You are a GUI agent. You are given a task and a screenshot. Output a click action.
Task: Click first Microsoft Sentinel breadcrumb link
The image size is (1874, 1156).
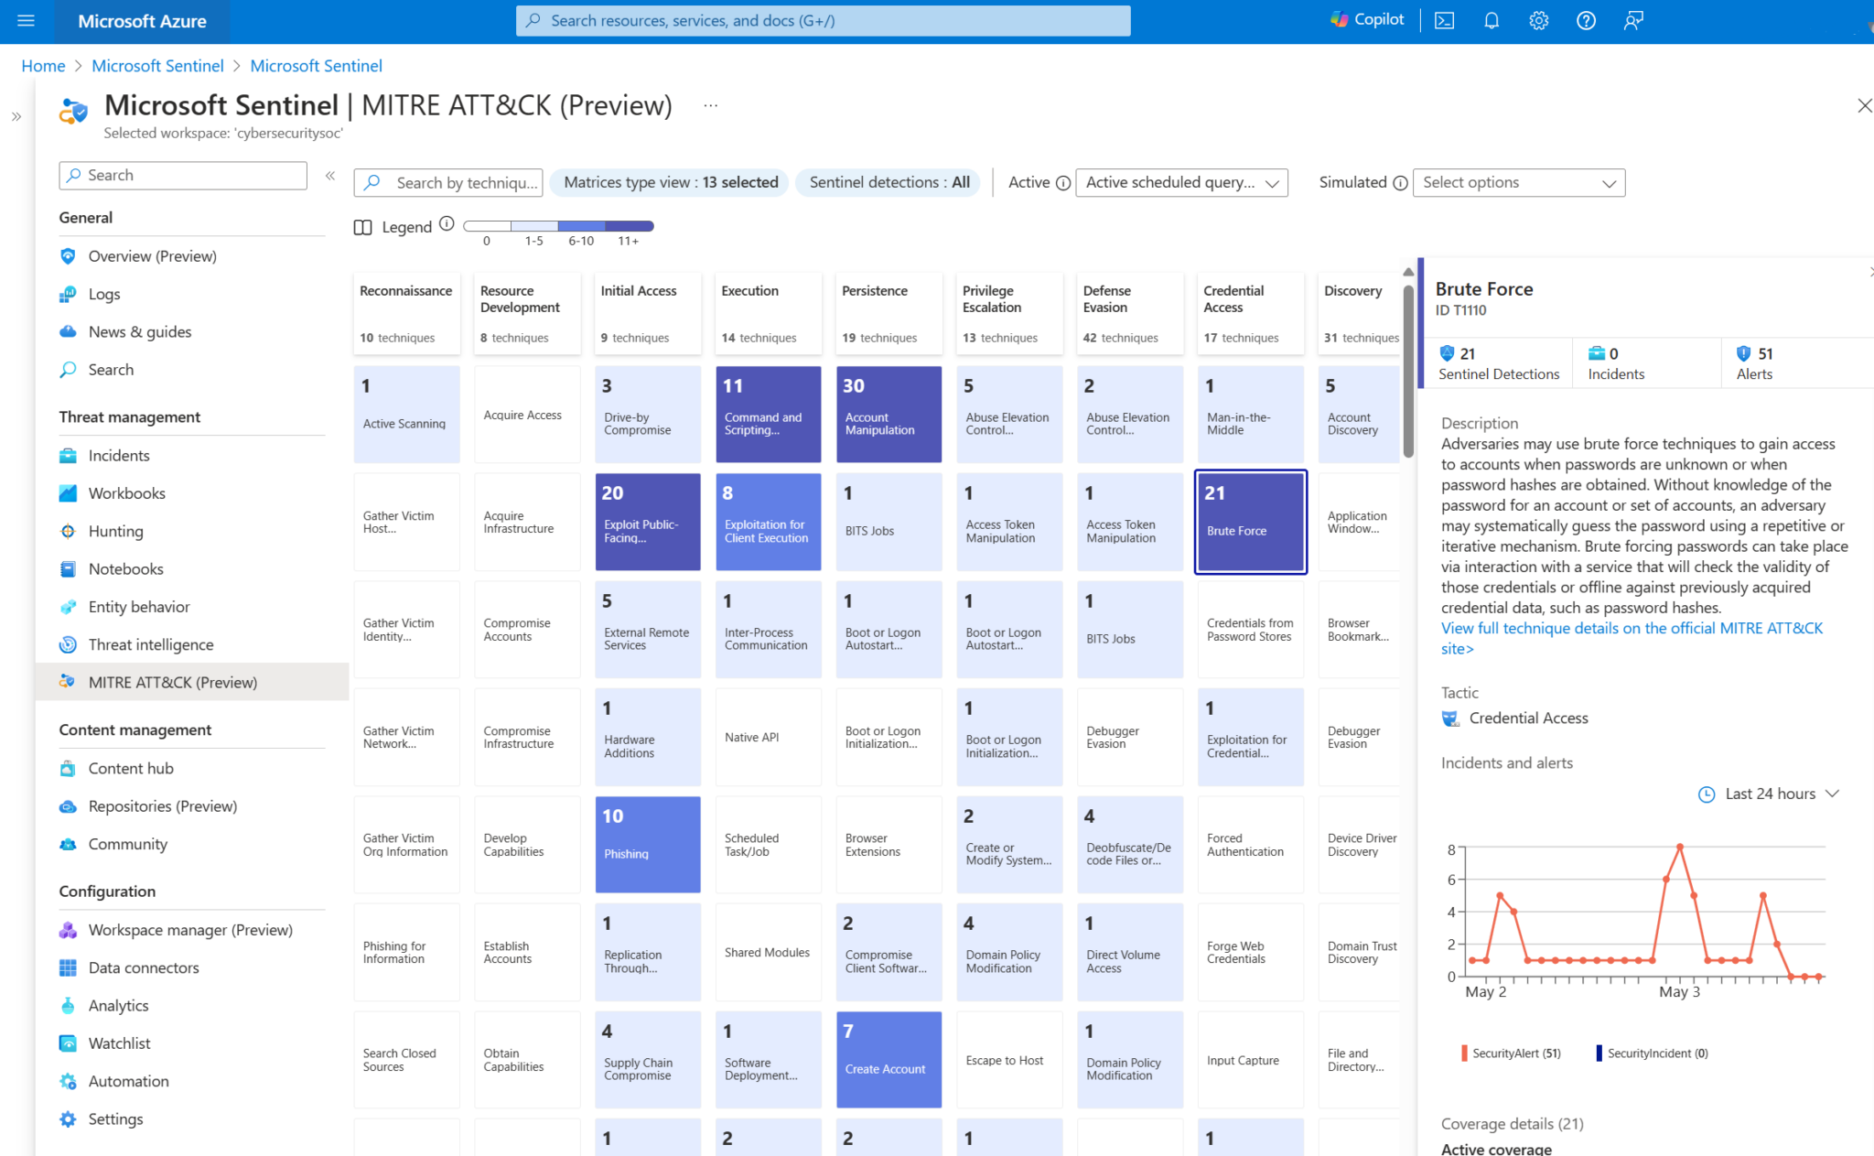click(157, 66)
